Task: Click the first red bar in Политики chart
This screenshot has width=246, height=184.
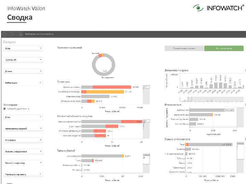Action: click(x=112, y=87)
